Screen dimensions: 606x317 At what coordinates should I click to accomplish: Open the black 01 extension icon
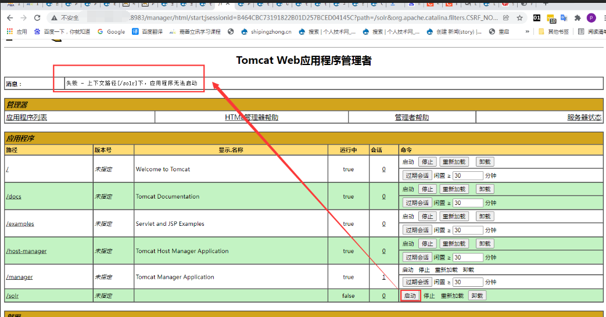[x=537, y=18]
